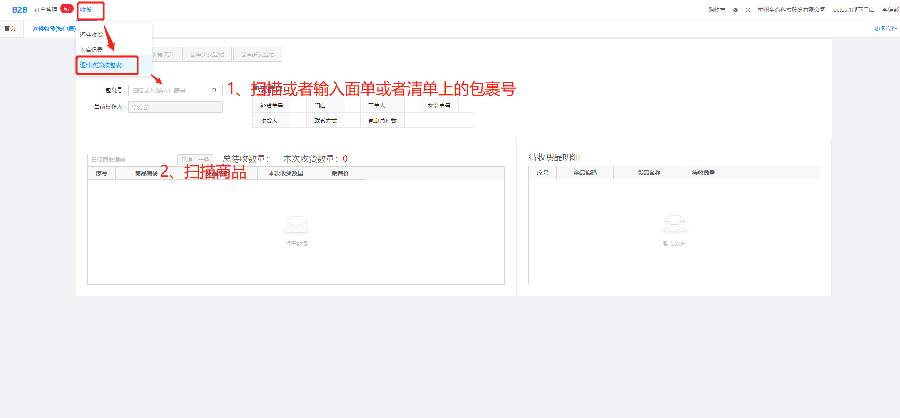This screenshot has height=418, width=900.
Task: Click the theme icon beside 购物车
Action: pyautogui.click(x=736, y=10)
